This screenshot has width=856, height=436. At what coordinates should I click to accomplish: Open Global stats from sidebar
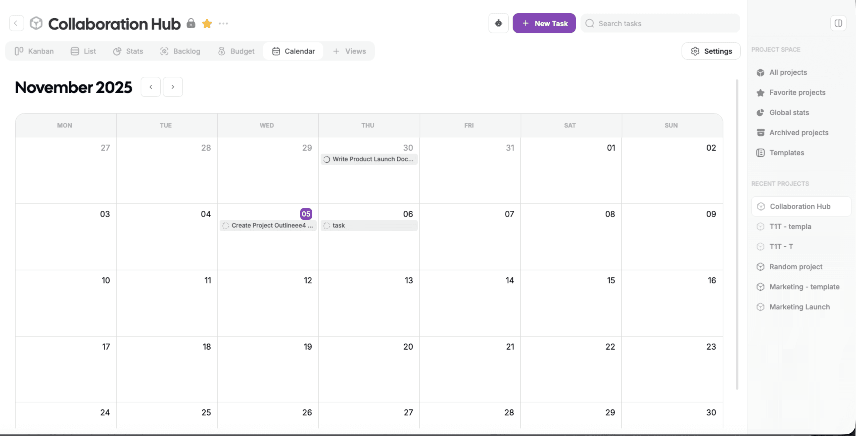click(x=789, y=113)
